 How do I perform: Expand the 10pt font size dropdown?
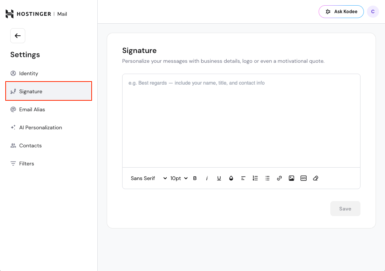tap(179, 178)
